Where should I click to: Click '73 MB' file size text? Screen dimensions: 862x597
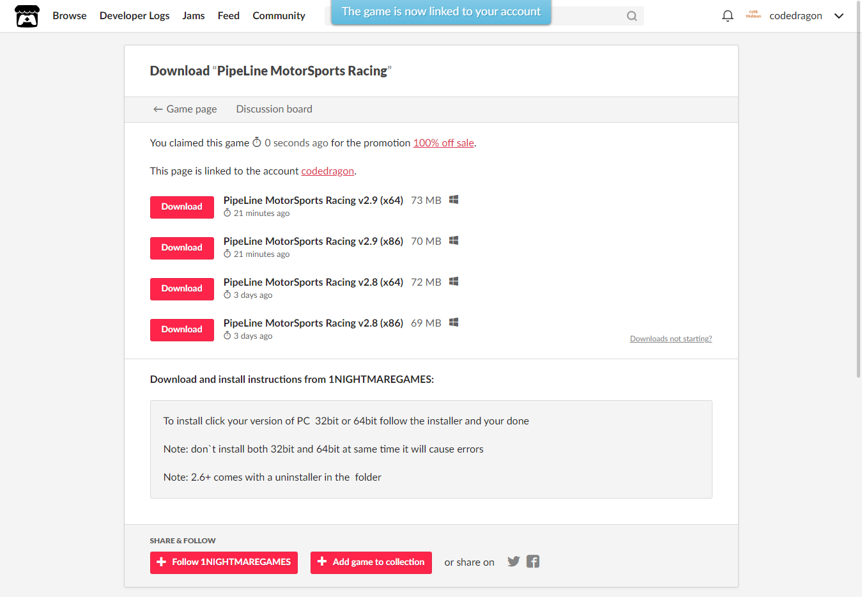click(426, 200)
